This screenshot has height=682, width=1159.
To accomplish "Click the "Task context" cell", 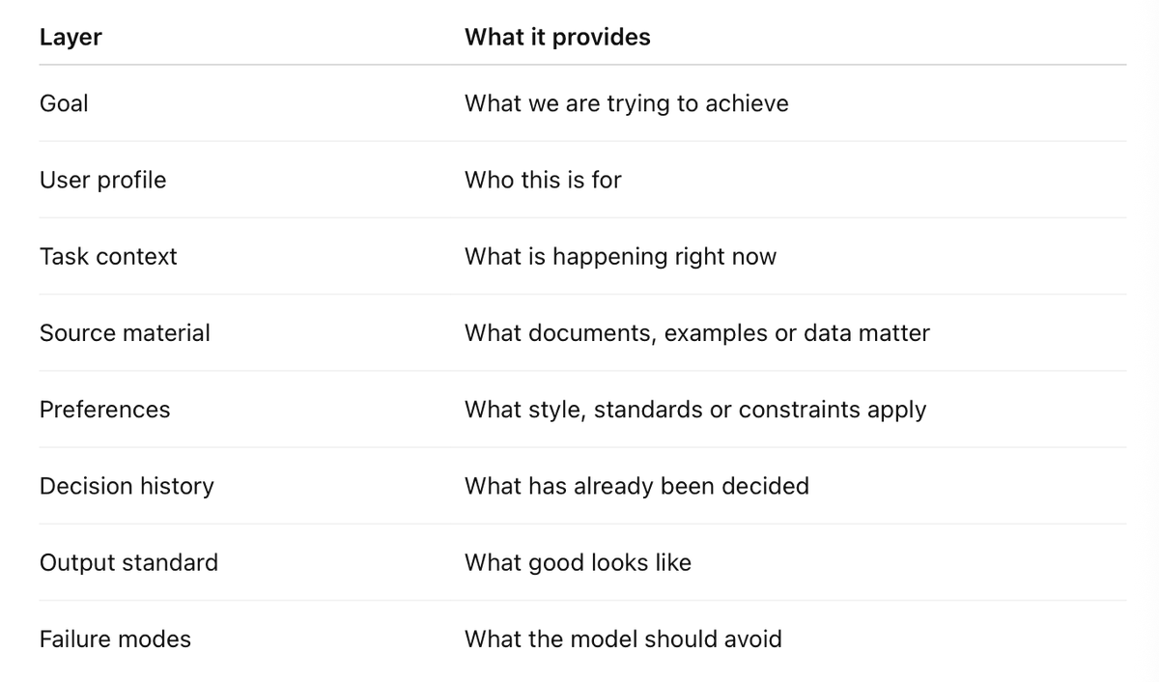I will click(x=108, y=257).
